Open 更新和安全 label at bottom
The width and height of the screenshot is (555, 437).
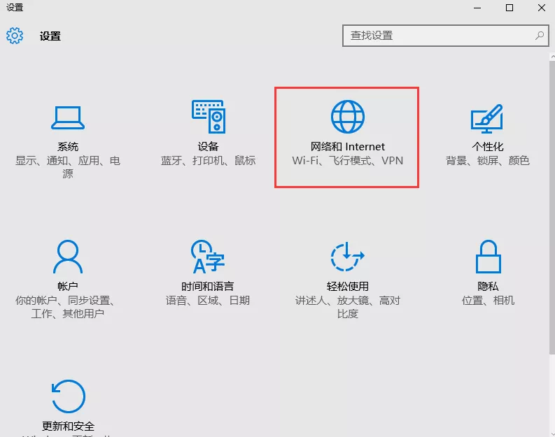(x=68, y=426)
